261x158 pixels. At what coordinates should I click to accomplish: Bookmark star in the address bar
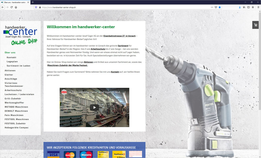click(x=220, y=7)
